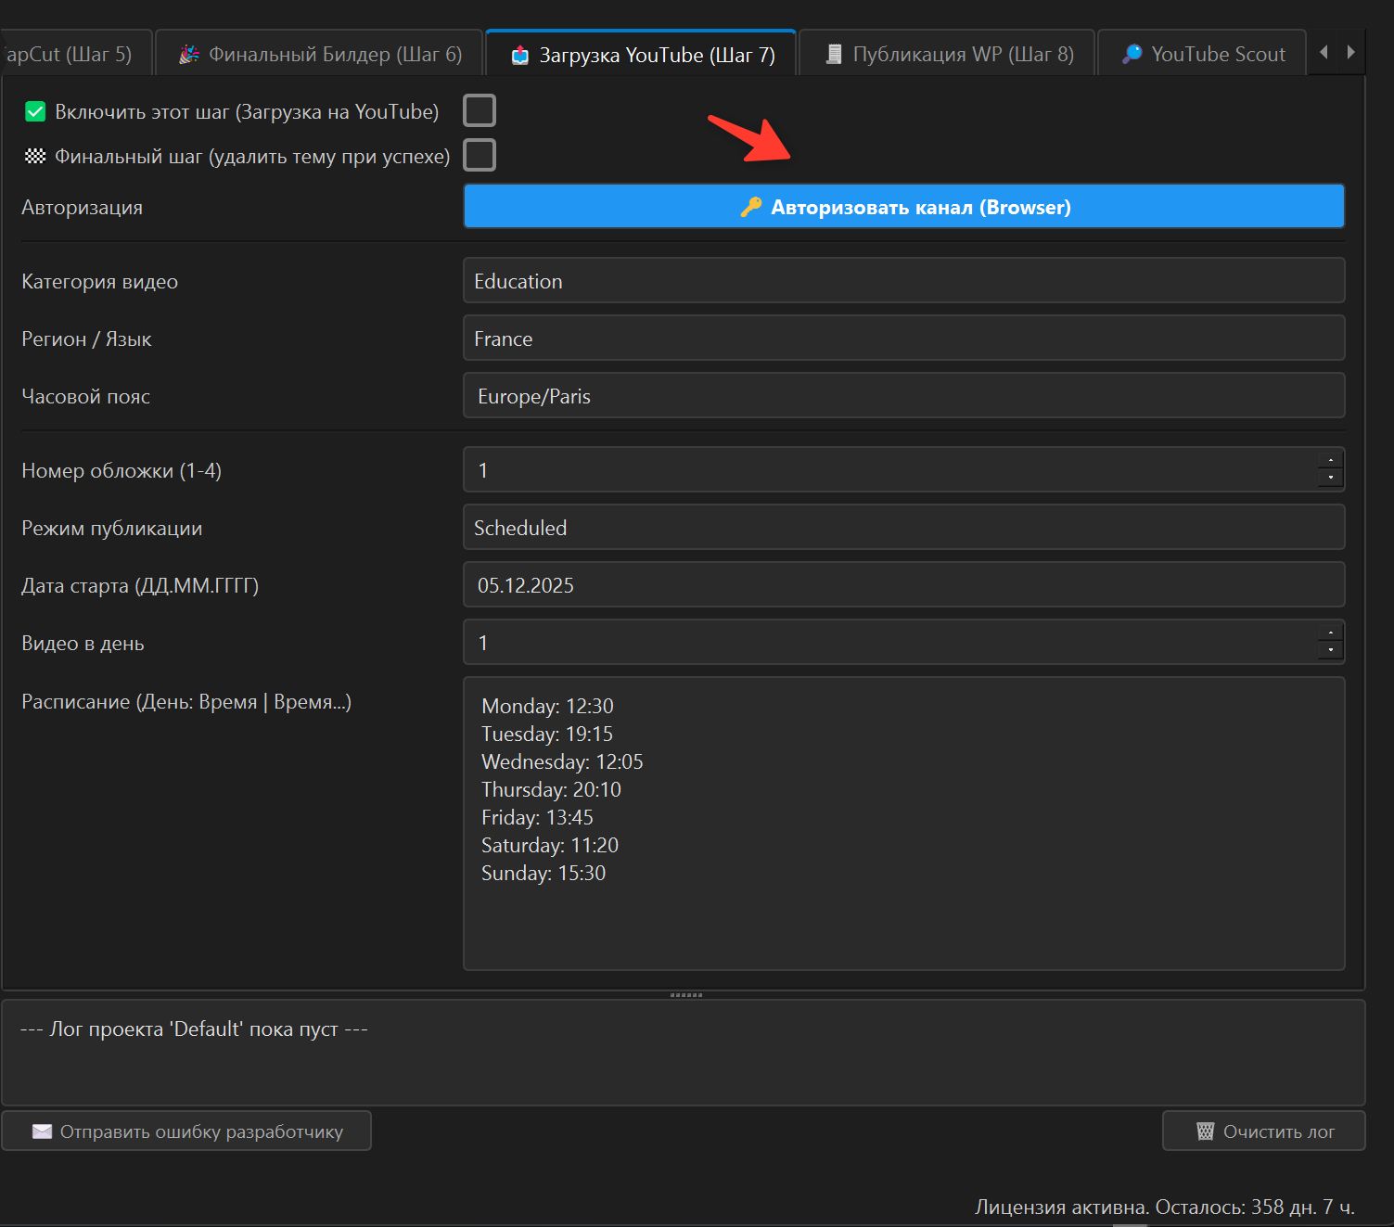Increase Видео в день with the up arrow
This screenshot has width=1394, height=1227.
(x=1331, y=633)
